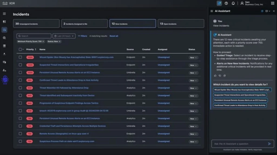Check the Progression of Suspicious Endpoint Findings row
This screenshot has height=155, width=277.
pyautogui.click(x=20, y=103)
